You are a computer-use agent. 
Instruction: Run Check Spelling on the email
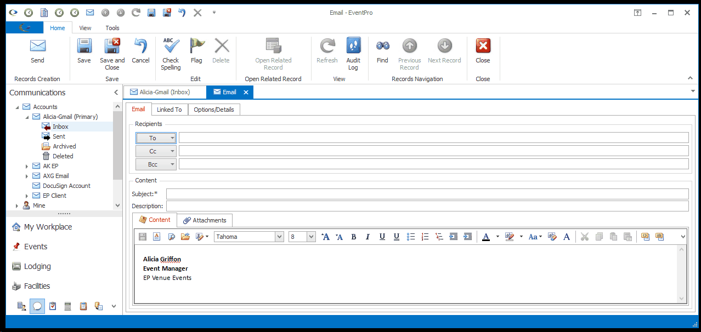tap(171, 54)
